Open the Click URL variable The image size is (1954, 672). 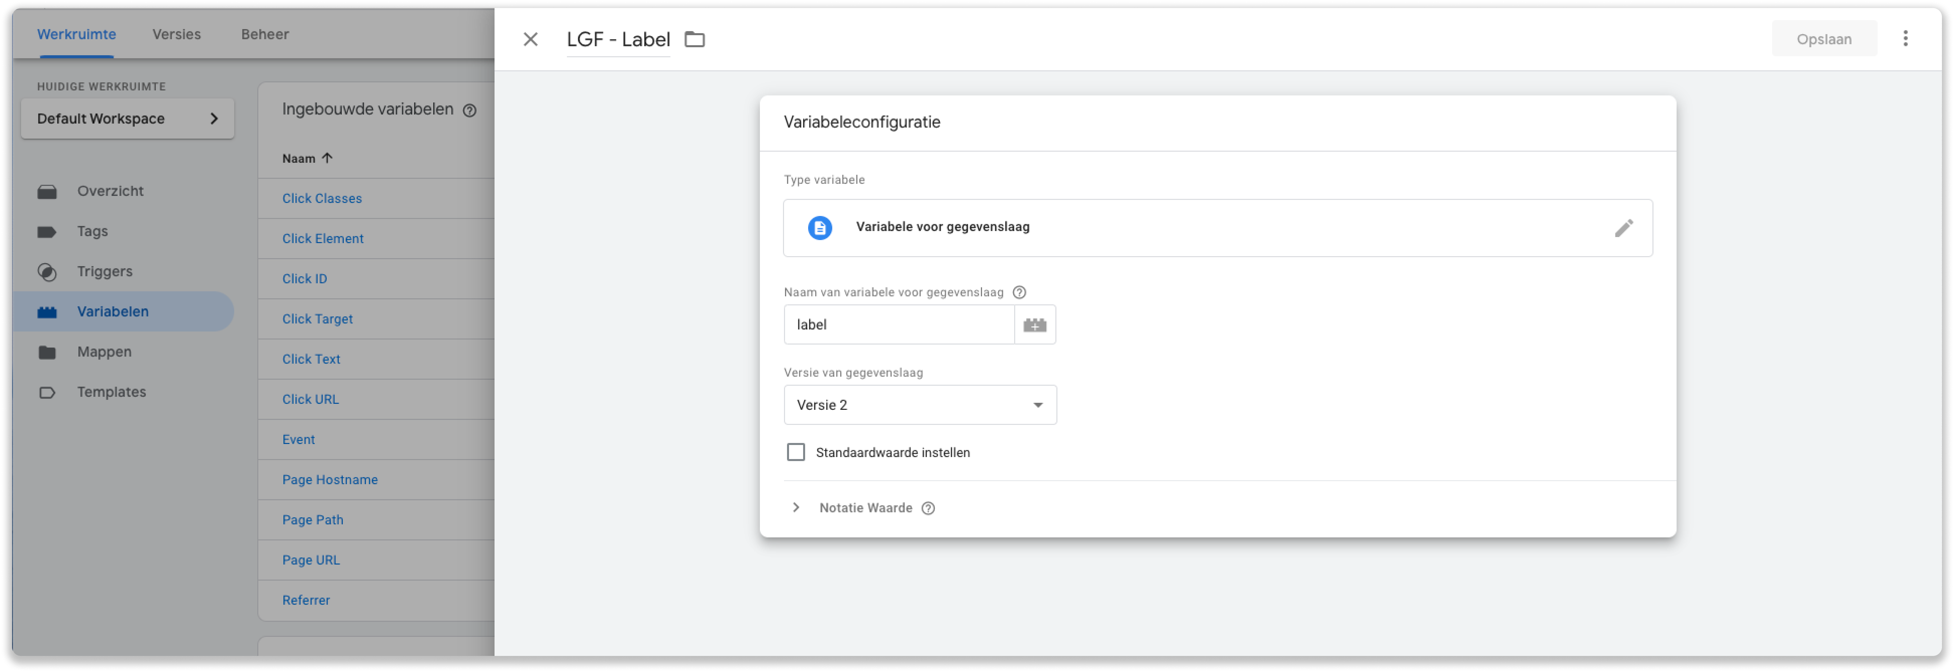310,400
